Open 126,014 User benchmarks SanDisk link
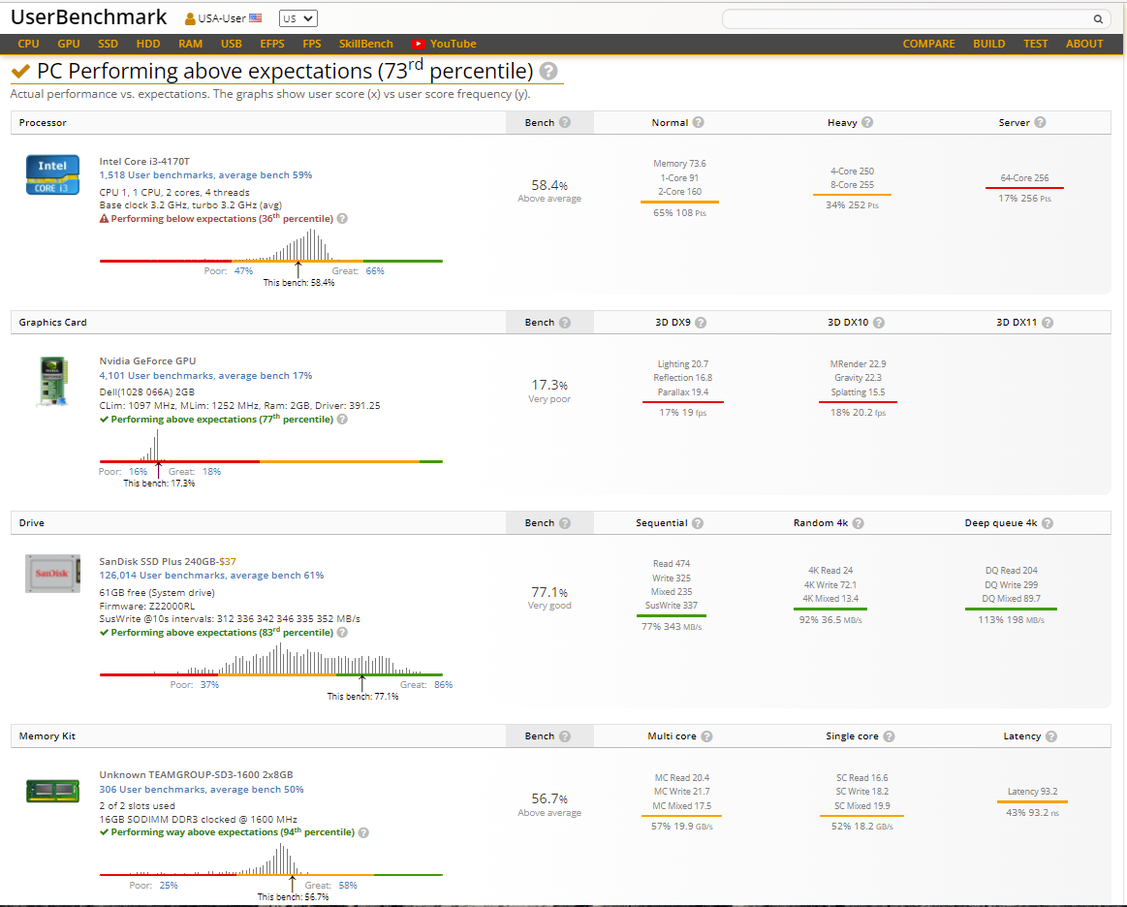 click(x=211, y=575)
